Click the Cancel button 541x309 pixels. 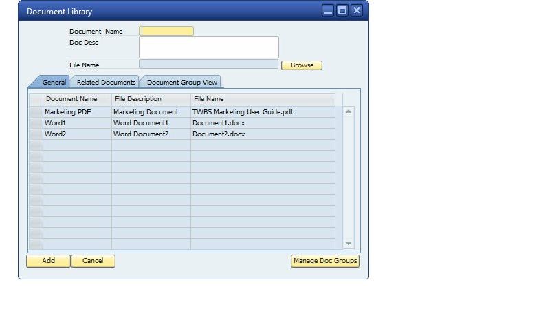click(93, 261)
